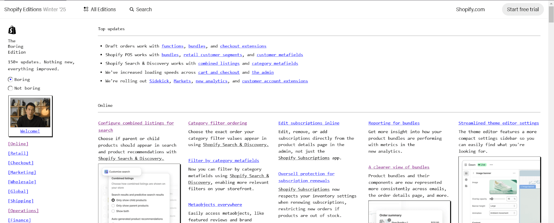Click 'The Boring Edition' title text
The image size is (554, 223).
point(17,47)
